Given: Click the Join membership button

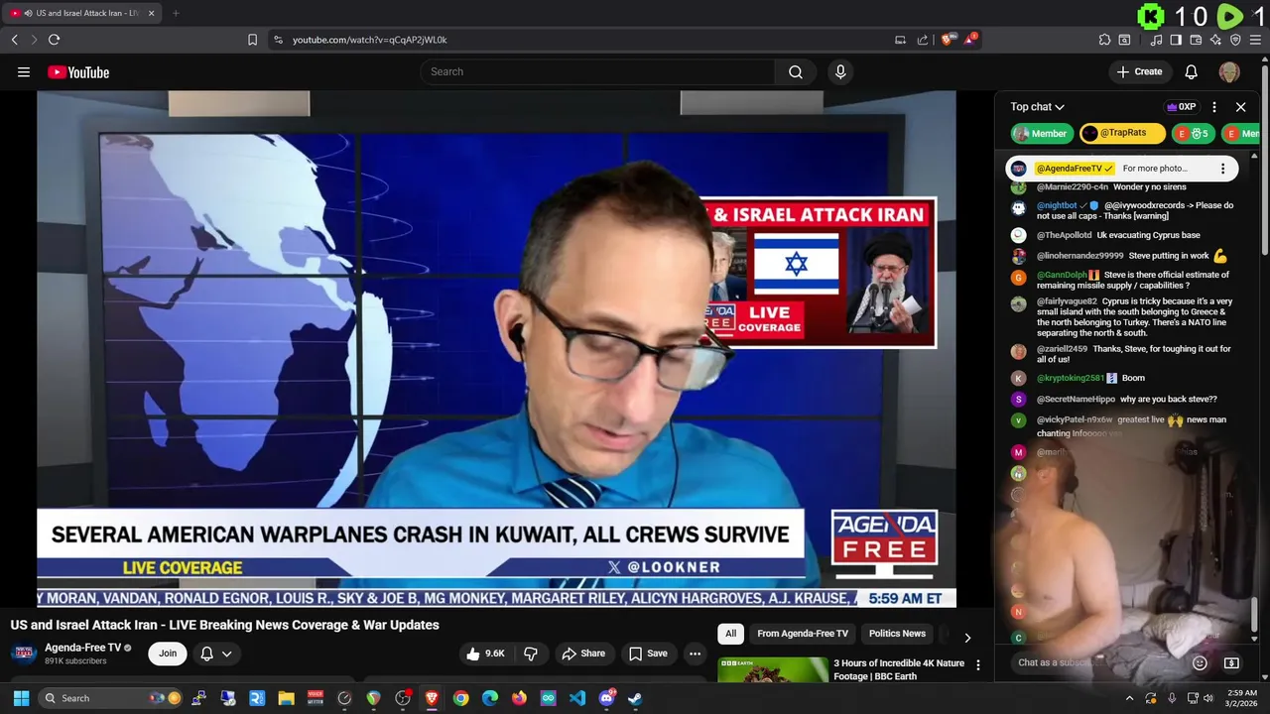Looking at the screenshot, I should [168, 654].
